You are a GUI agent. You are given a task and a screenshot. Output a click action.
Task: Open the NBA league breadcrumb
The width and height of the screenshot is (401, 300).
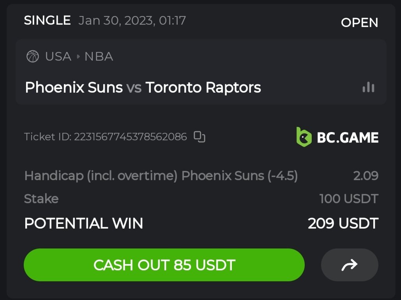click(99, 57)
